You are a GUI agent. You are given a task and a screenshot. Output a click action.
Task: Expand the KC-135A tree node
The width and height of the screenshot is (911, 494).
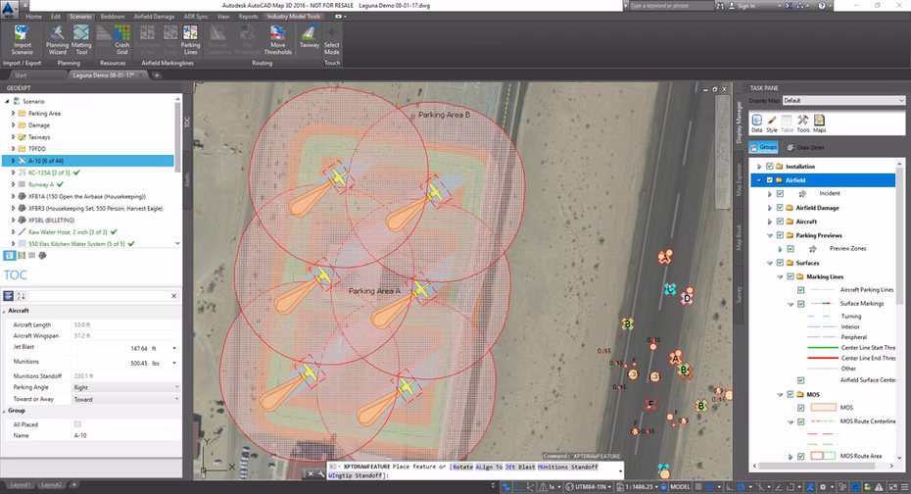[14, 173]
